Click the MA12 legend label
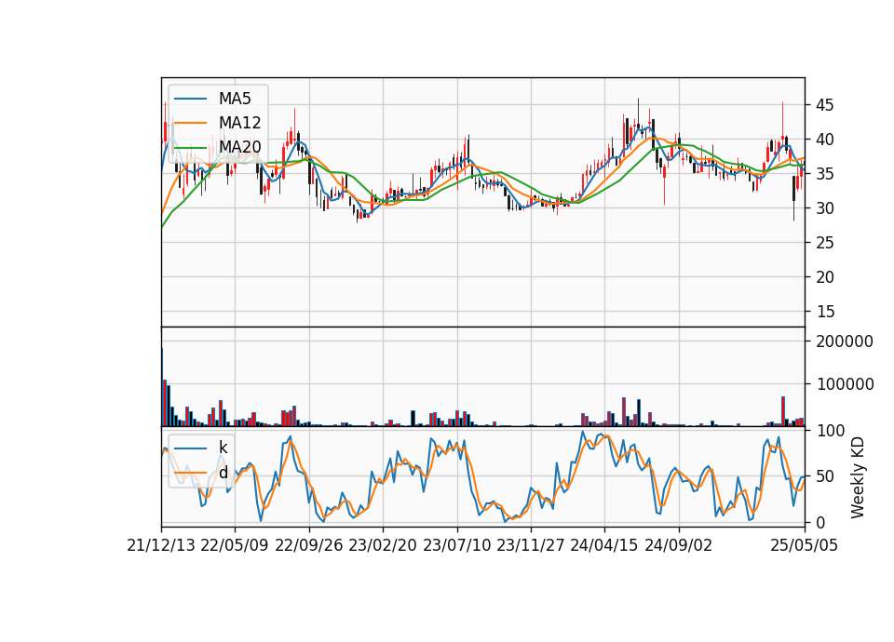The image size is (894, 642). pos(239,123)
